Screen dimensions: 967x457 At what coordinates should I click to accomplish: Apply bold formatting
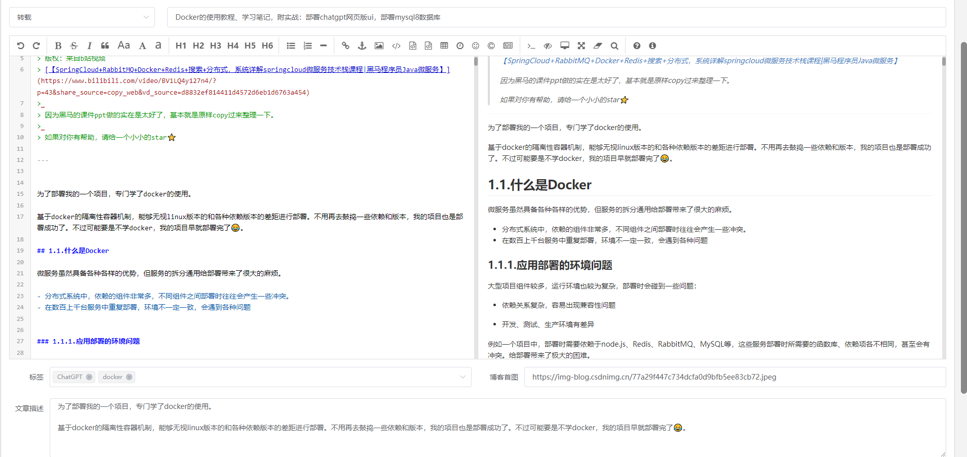[58, 46]
